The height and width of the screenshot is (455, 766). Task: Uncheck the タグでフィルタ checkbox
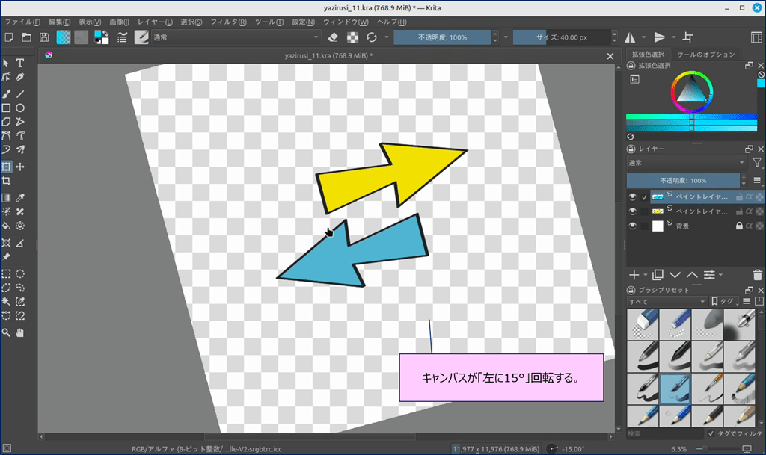pos(711,433)
